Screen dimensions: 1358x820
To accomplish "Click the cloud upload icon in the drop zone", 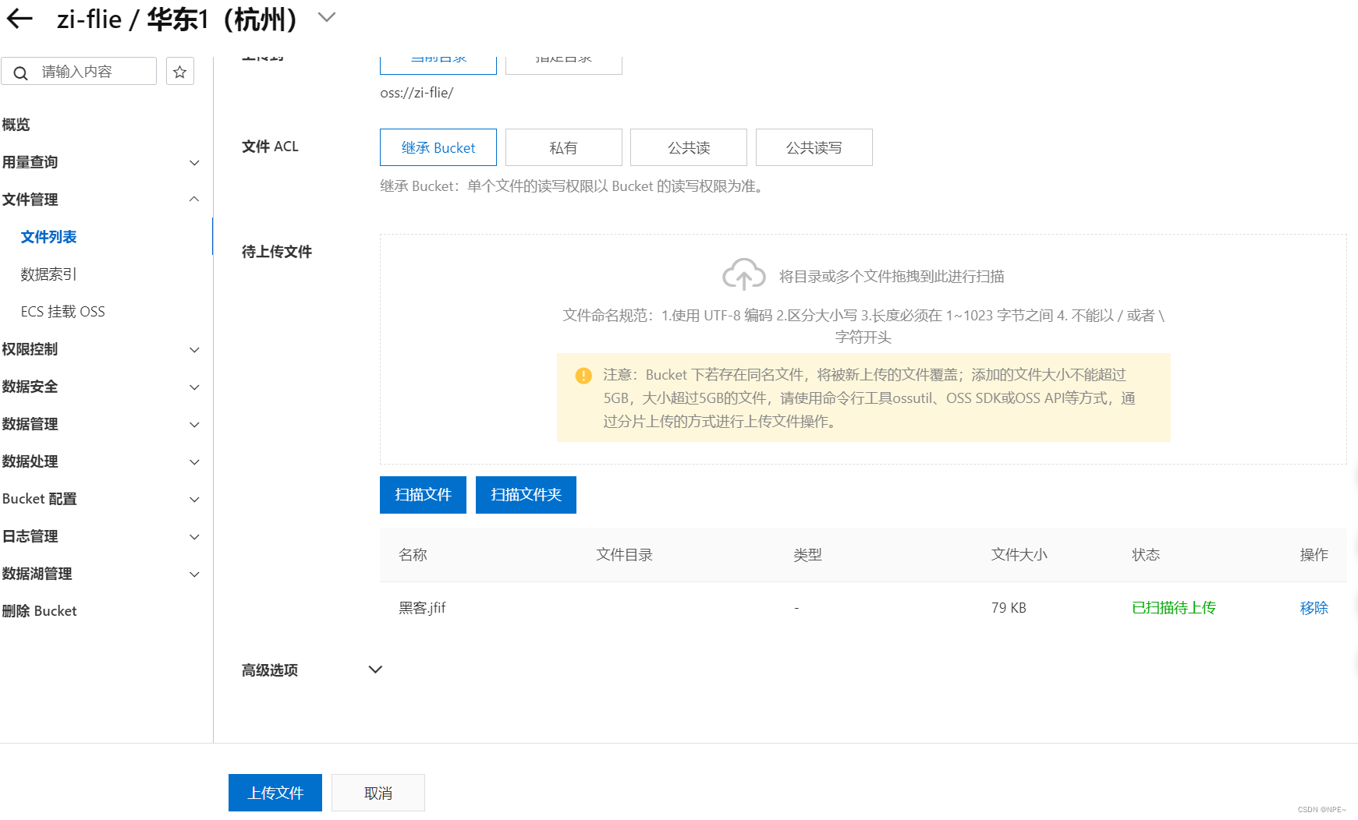I will coord(744,274).
